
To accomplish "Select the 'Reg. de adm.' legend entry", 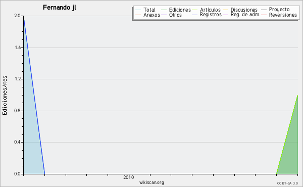I will click(x=245, y=15).
